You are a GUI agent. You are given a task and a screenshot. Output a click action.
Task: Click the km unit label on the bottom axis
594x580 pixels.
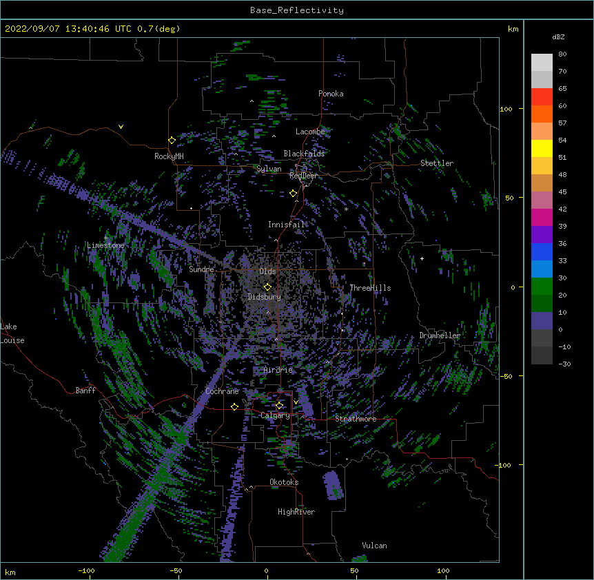10,572
